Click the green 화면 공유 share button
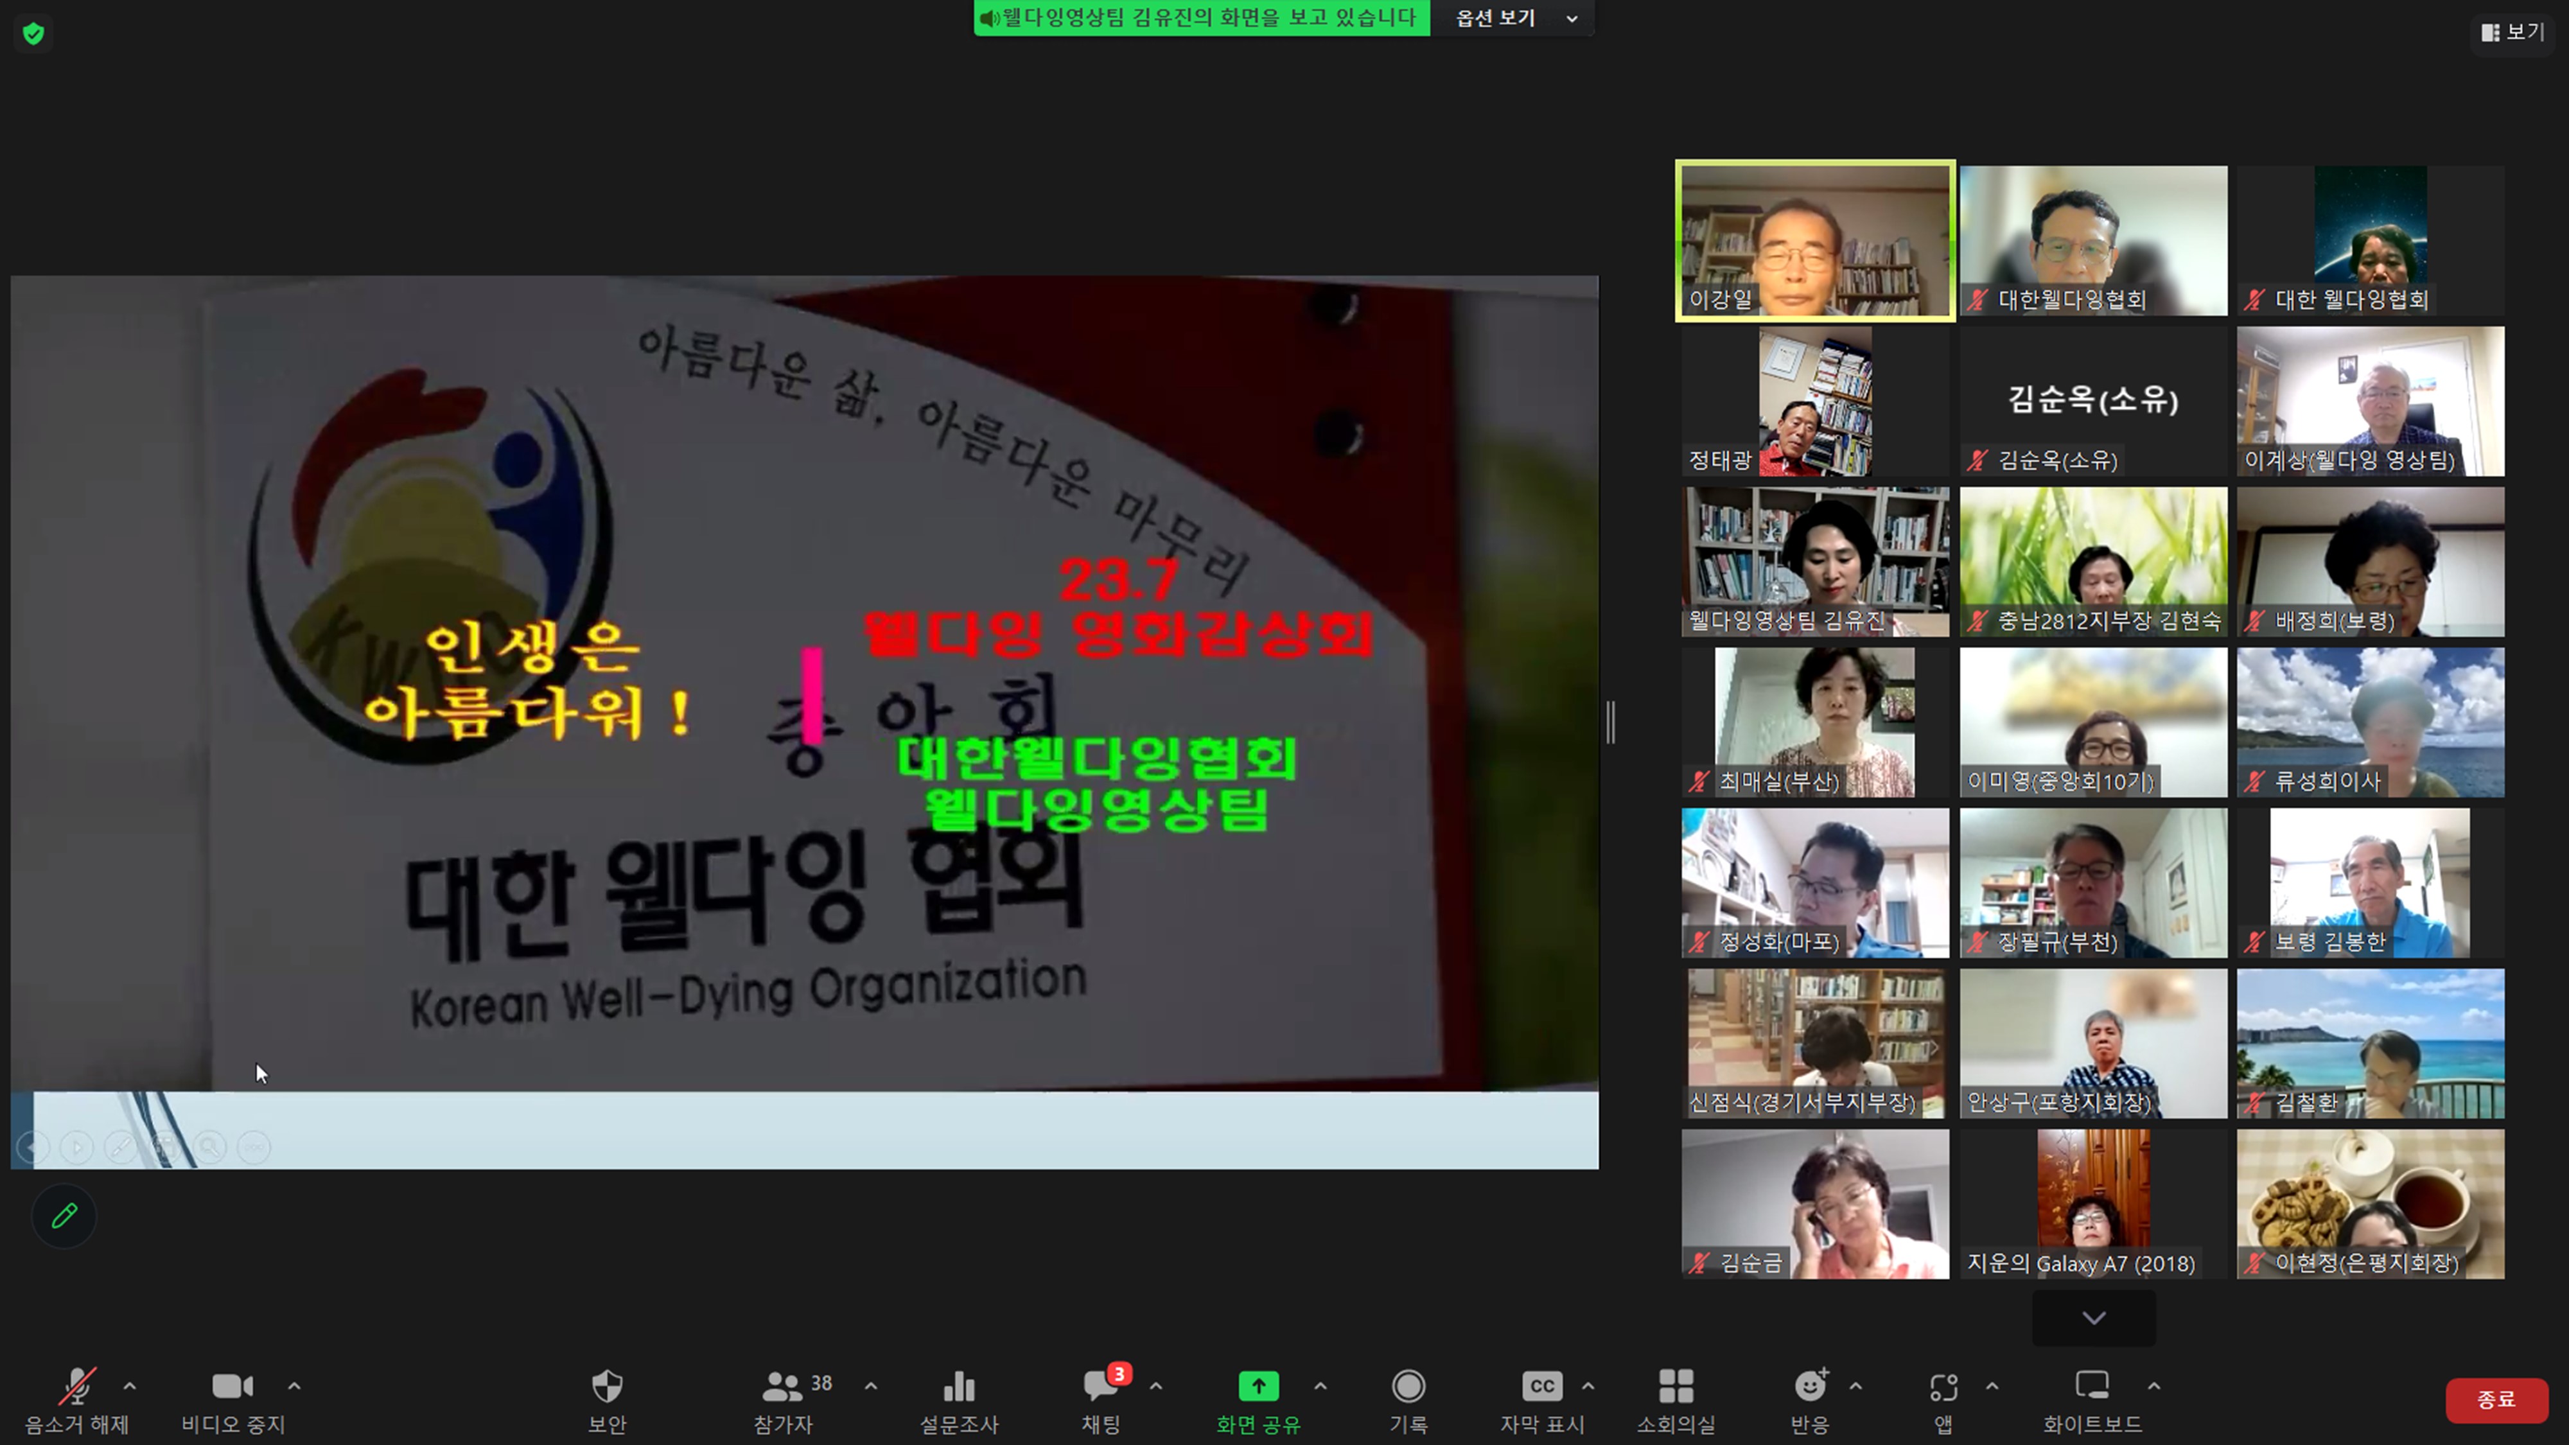 click(x=1259, y=1400)
